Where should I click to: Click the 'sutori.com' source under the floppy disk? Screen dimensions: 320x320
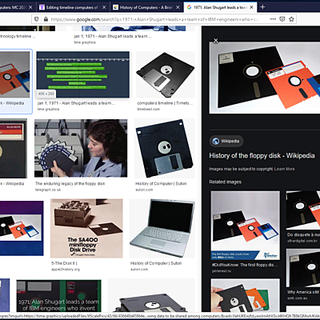(x=144, y=190)
